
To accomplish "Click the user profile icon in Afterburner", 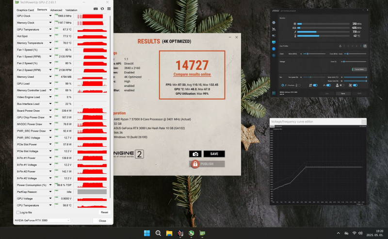I will pos(340,46).
